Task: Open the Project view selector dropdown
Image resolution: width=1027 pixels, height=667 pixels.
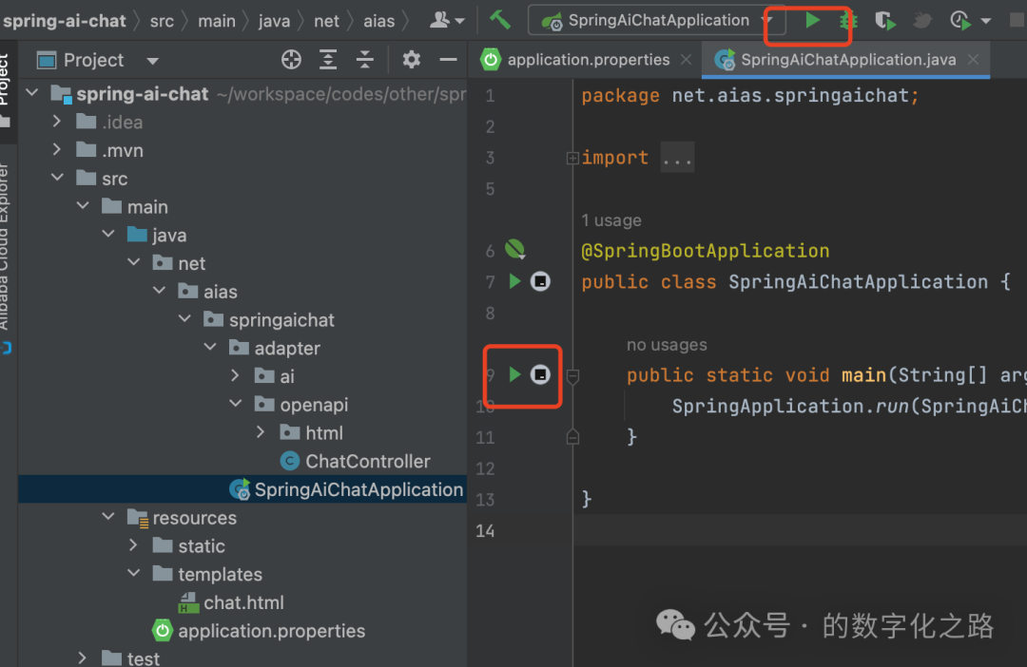Action: [x=152, y=61]
